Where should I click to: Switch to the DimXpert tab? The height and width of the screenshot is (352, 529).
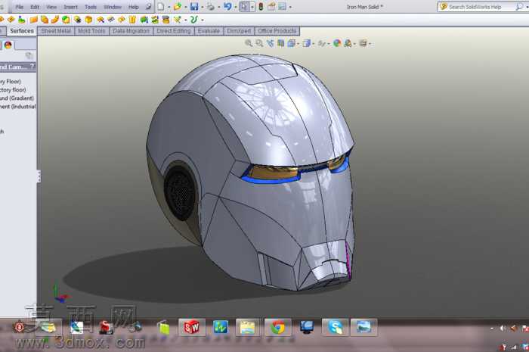(x=239, y=31)
